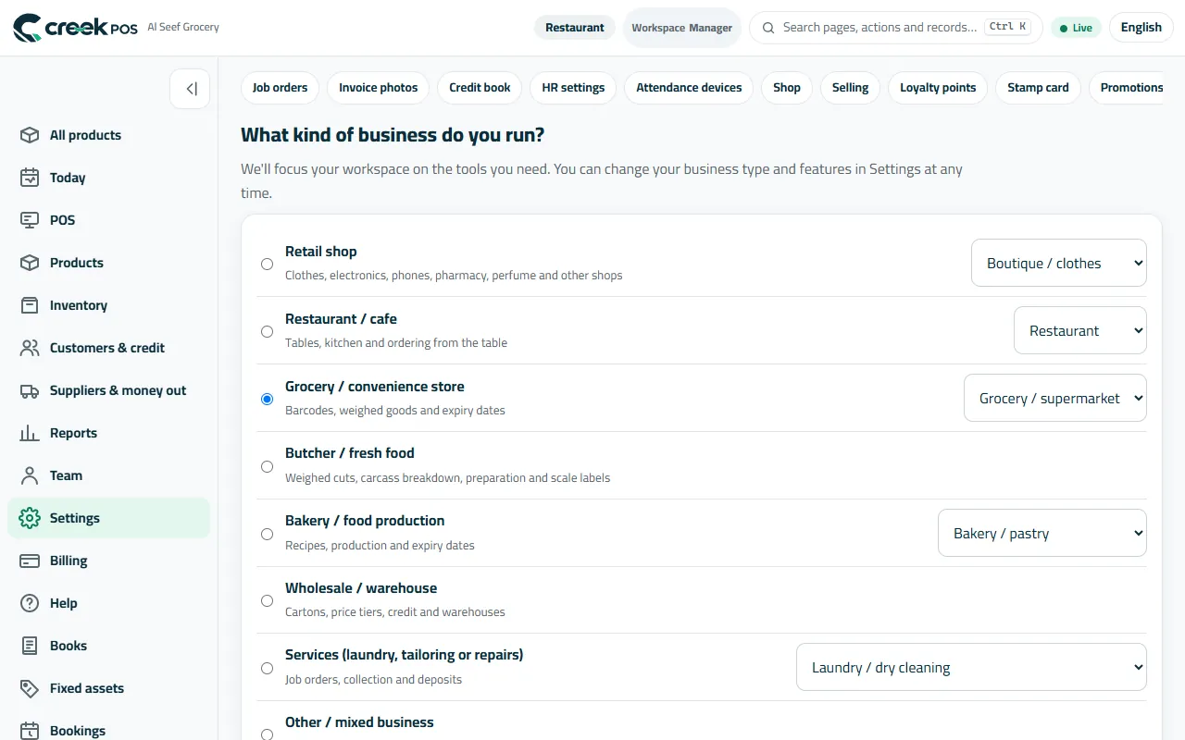Select the Retail shop radio button

click(x=267, y=264)
